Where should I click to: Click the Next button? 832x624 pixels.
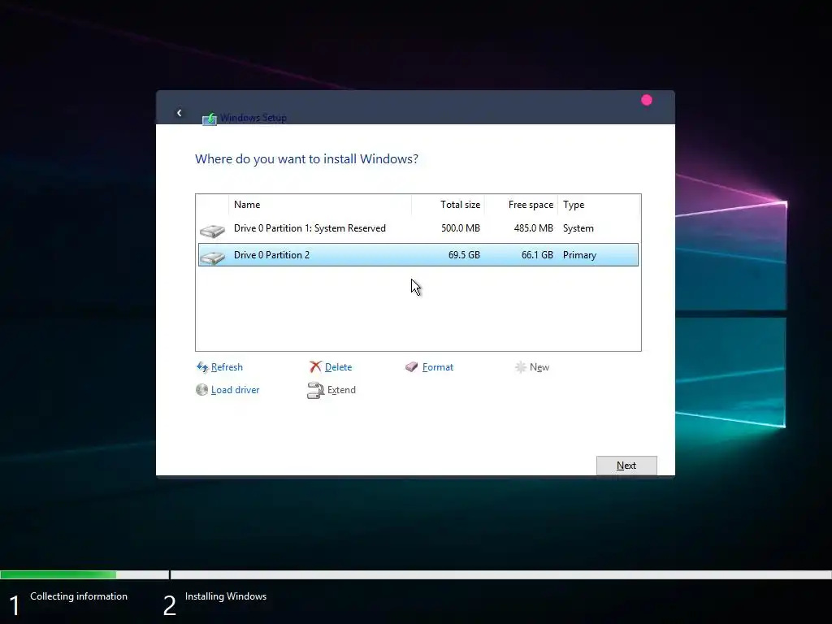pyautogui.click(x=626, y=466)
